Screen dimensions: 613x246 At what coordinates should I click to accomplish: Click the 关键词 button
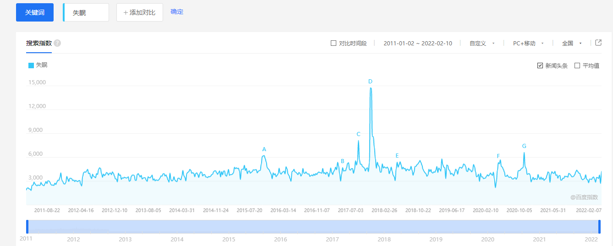35,12
